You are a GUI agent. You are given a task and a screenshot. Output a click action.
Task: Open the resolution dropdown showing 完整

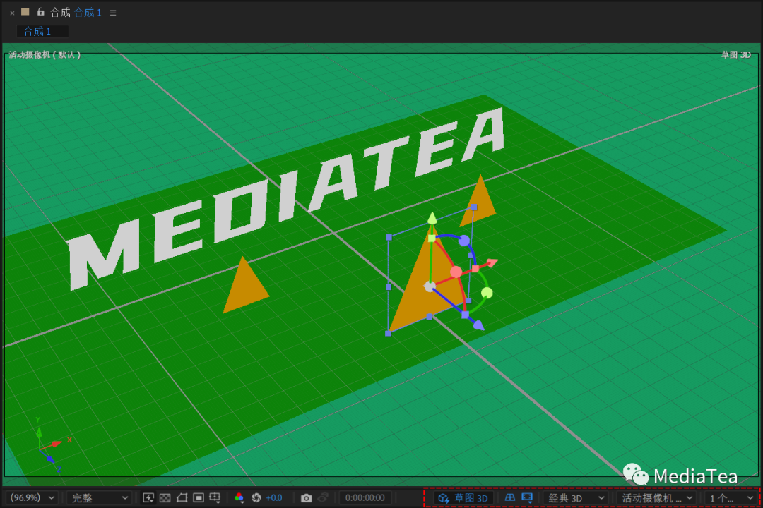(100, 498)
